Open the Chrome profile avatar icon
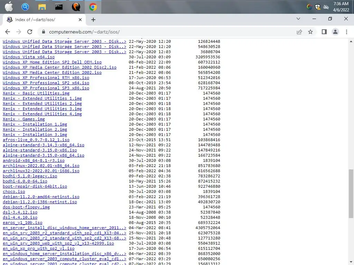The width and height of the screenshot is (354, 265). coord(335,32)
